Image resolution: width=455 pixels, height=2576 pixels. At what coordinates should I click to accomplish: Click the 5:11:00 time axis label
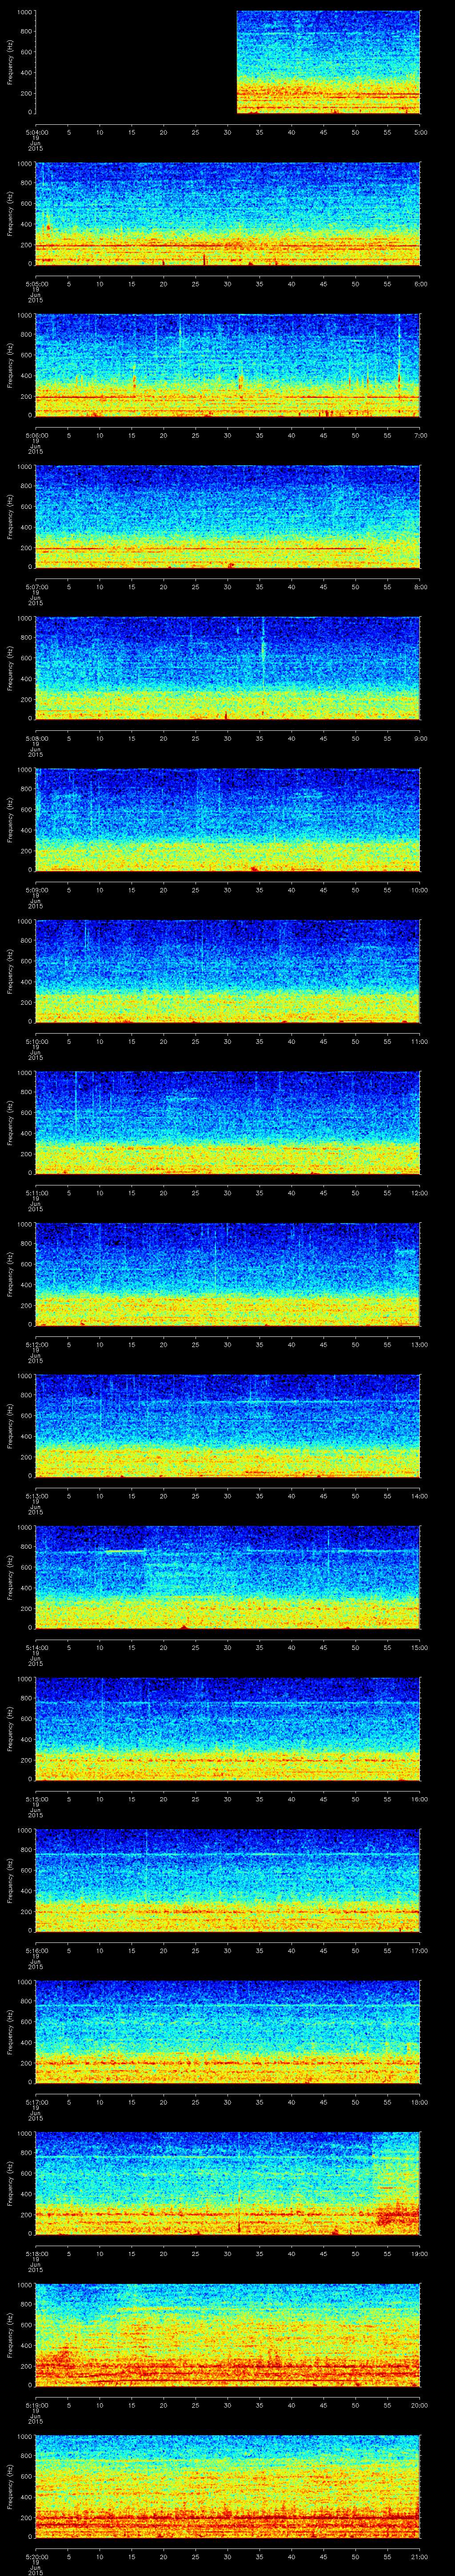coord(36,1192)
